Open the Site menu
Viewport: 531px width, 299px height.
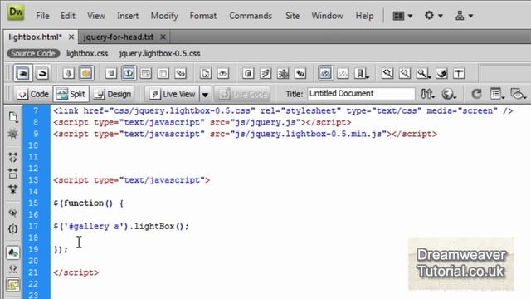pos(292,16)
